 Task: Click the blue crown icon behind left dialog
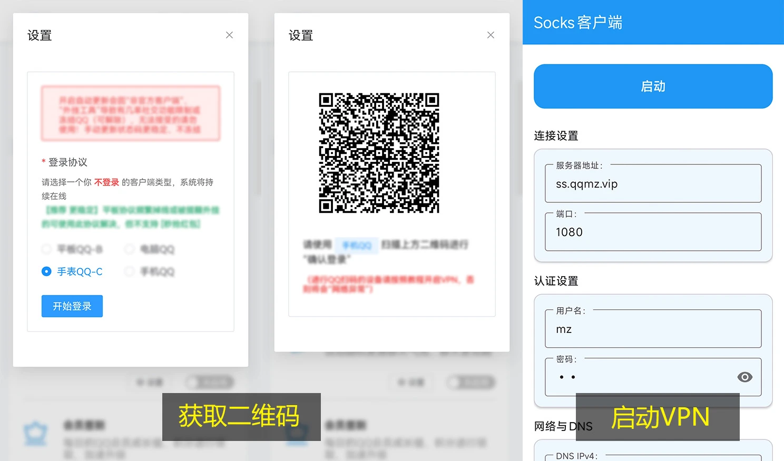(36, 434)
